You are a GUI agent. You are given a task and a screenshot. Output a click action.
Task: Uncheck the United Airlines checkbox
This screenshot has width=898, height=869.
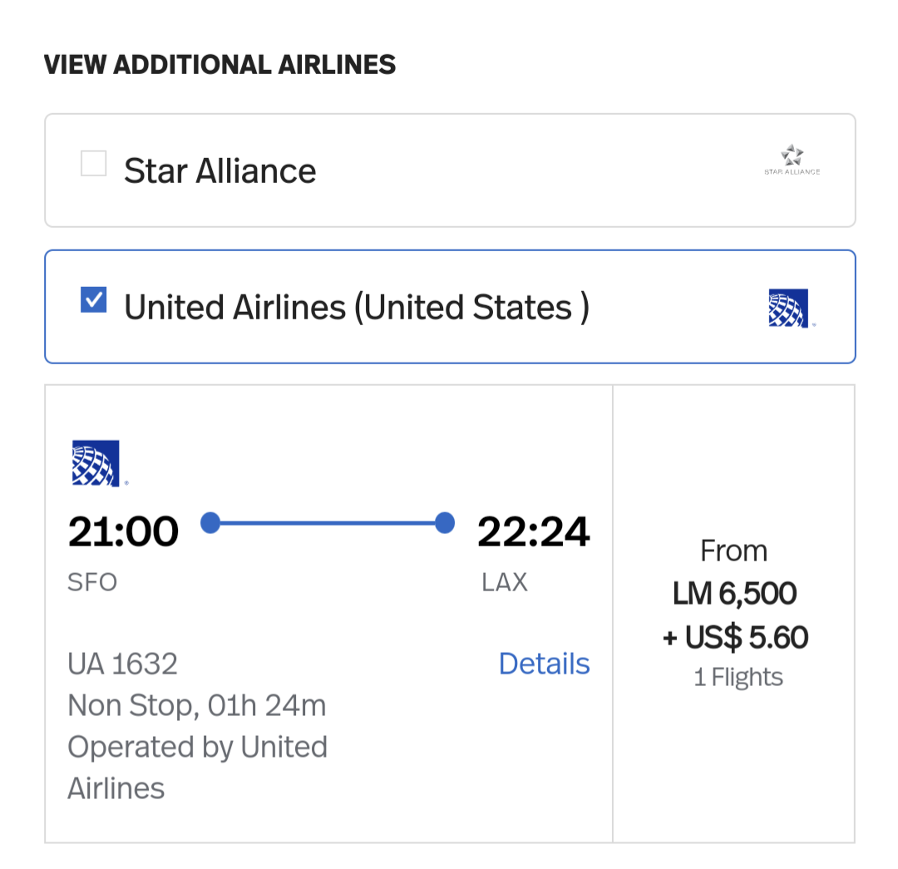(x=93, y=299)
